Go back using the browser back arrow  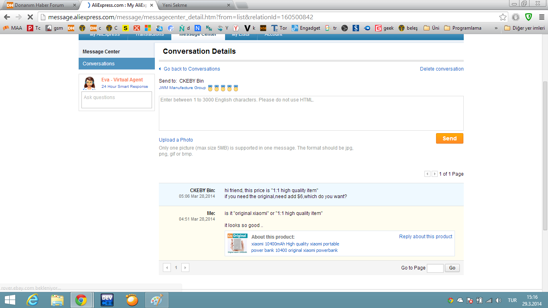[7, 17]
